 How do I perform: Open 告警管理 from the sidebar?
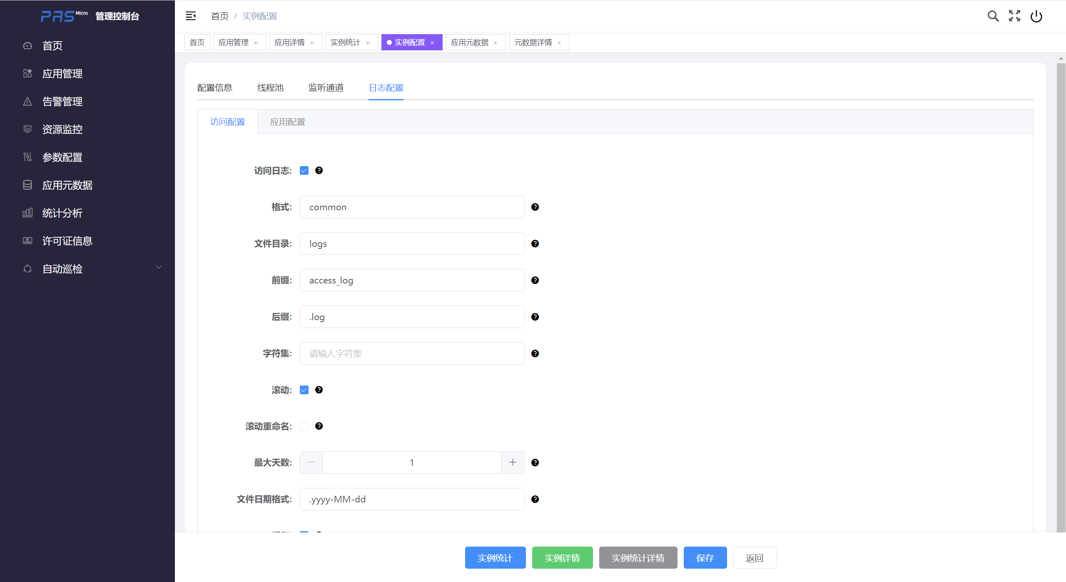[x=62, y=102]
